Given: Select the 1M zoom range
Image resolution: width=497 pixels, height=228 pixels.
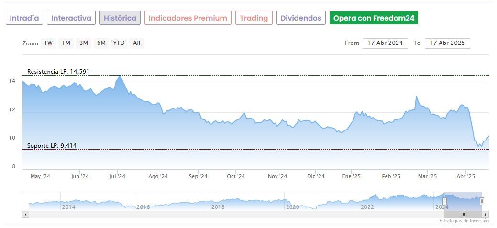Looking at the screenshot, I should tap(66, 43).
